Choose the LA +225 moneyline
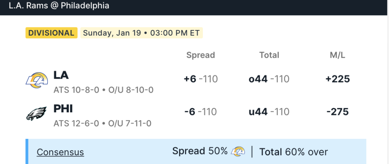Screen dimensions: 389x164 click(337, 79)
